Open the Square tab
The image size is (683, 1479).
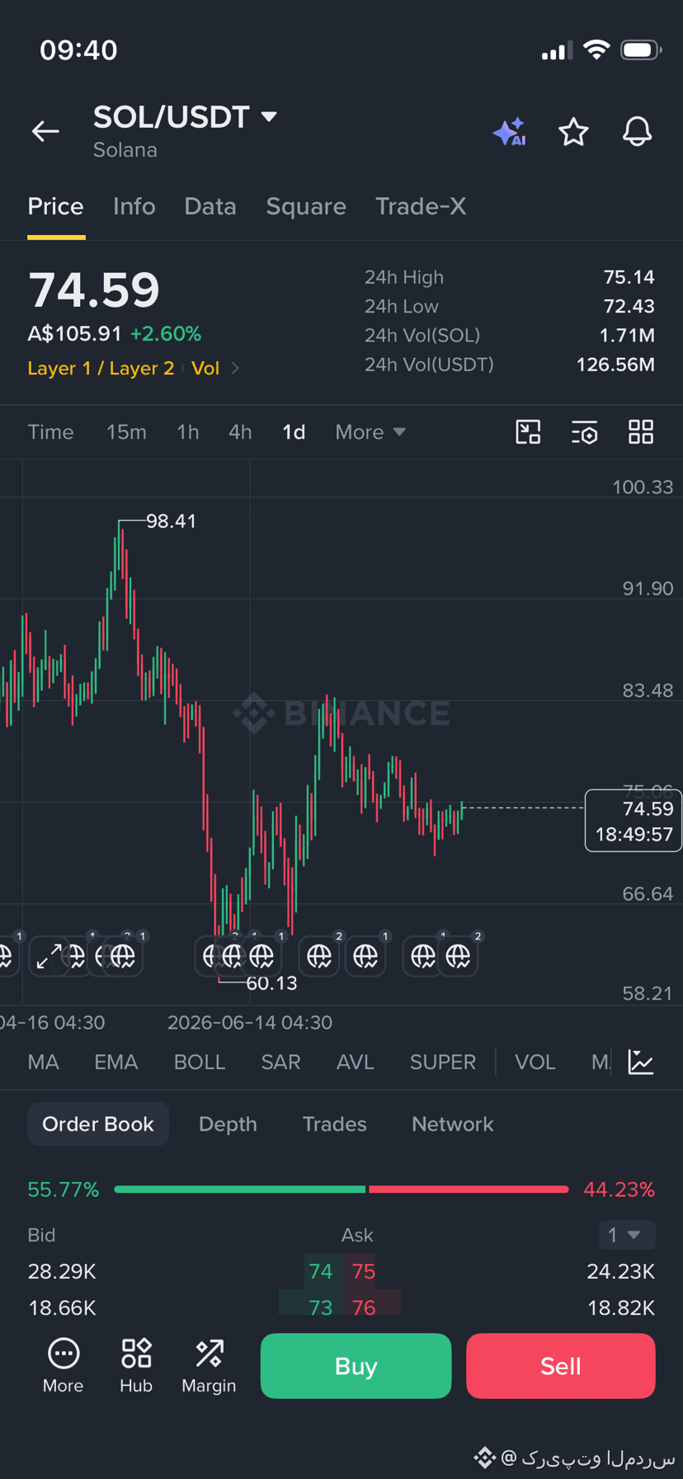(x=306, y=206)
